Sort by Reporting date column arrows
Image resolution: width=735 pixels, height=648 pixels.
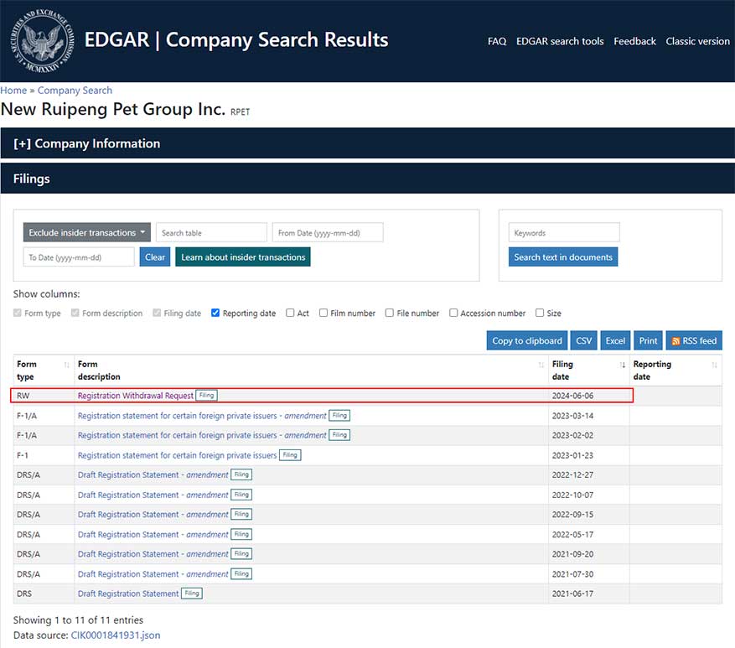(x=714, y=365)
